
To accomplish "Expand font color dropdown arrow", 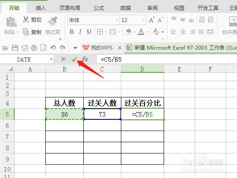I will (147, 32).
